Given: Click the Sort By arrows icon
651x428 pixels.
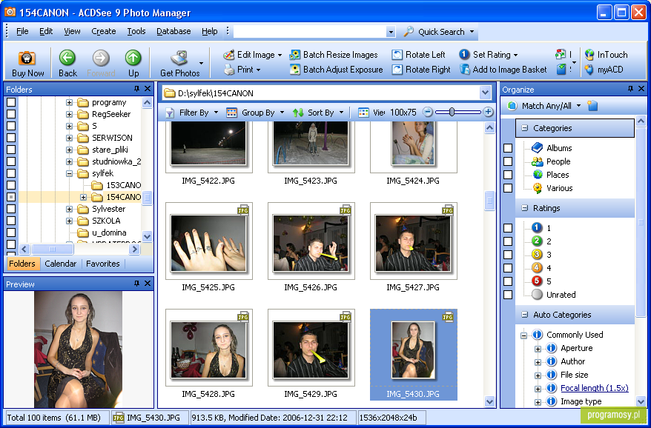Looking at the screenshot, I should pyautogui.click(x=298, y=113).
